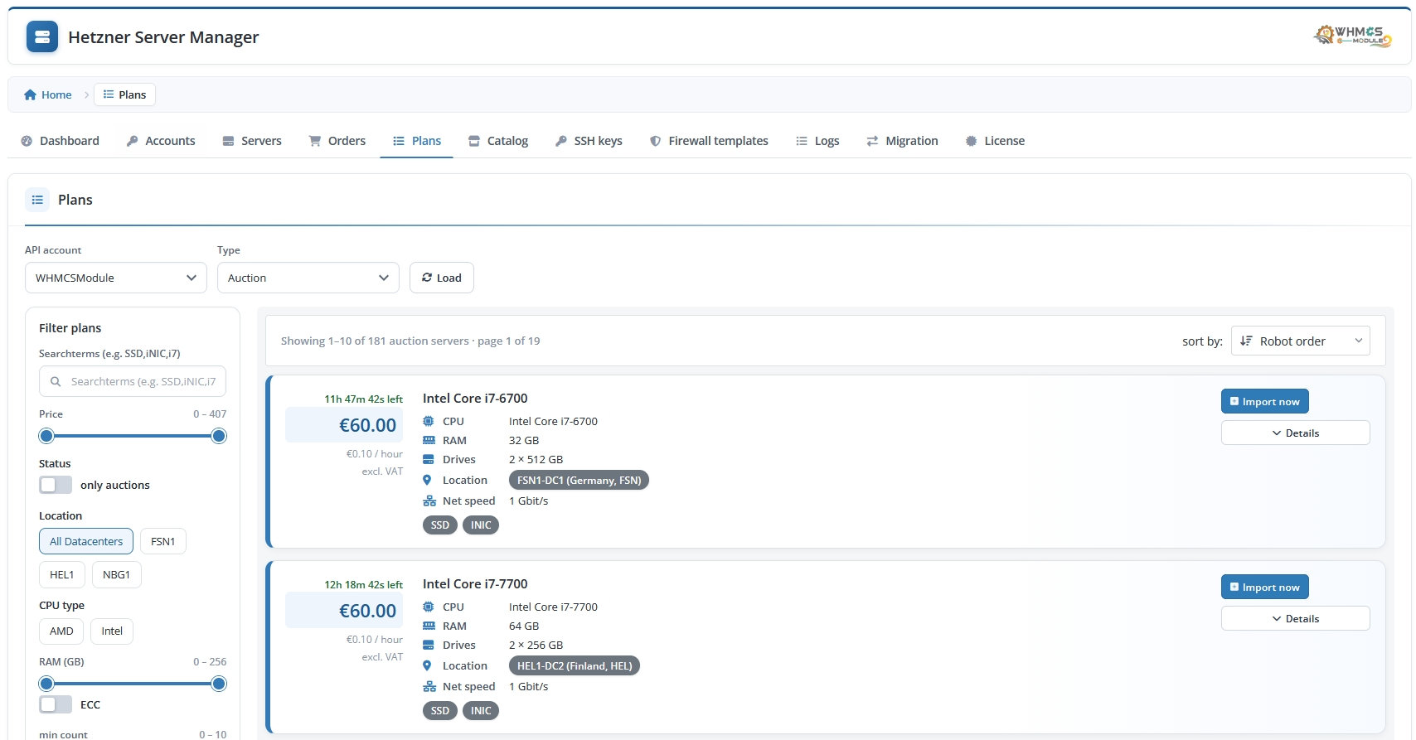Open the Type dropdown showing Auction

tap(308, 278)
